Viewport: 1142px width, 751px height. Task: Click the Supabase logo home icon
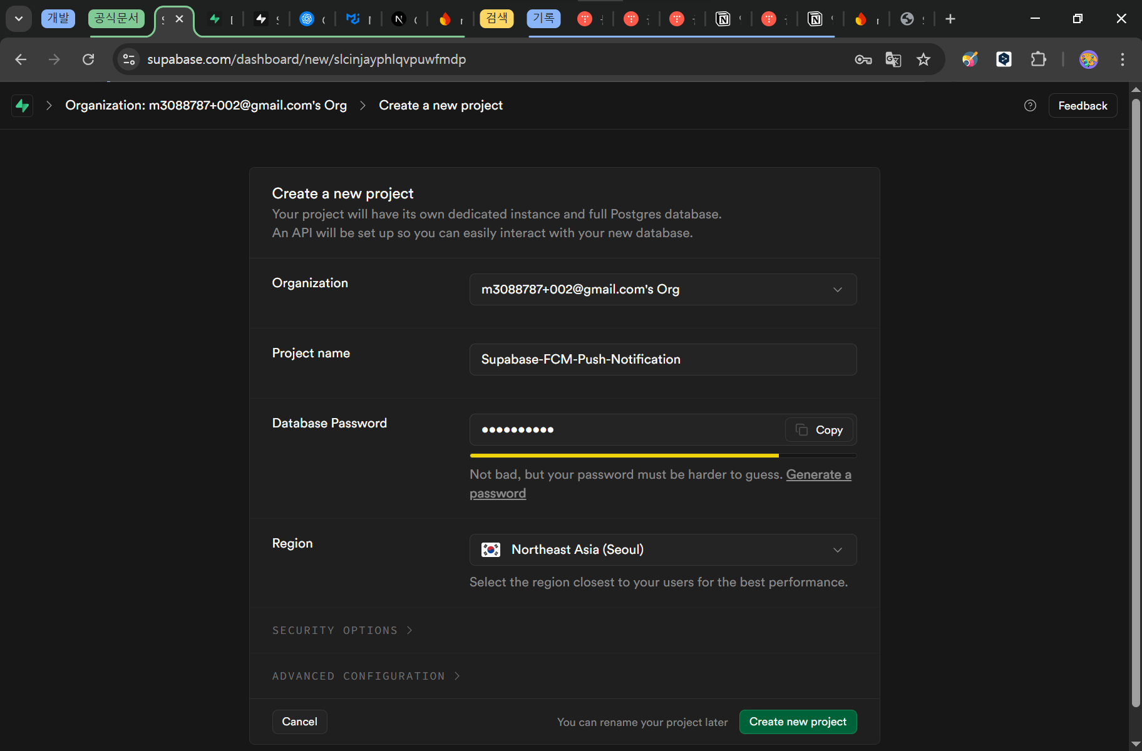click(x=23, y=105)
